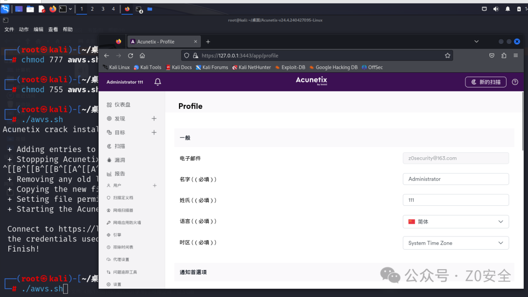Open terminal 帮助 menu
Image resolution: width=528 pixels, height=297 pixels.
coord(67,30)
